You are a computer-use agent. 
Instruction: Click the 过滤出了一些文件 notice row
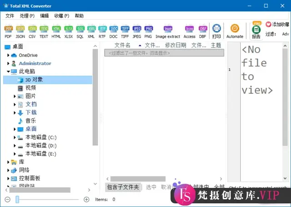pyautogui.click(x=164, y=53)
